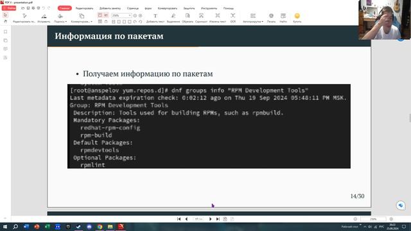Open the zoom level combo box
The image size is (411, 231).
coord(121,15)
